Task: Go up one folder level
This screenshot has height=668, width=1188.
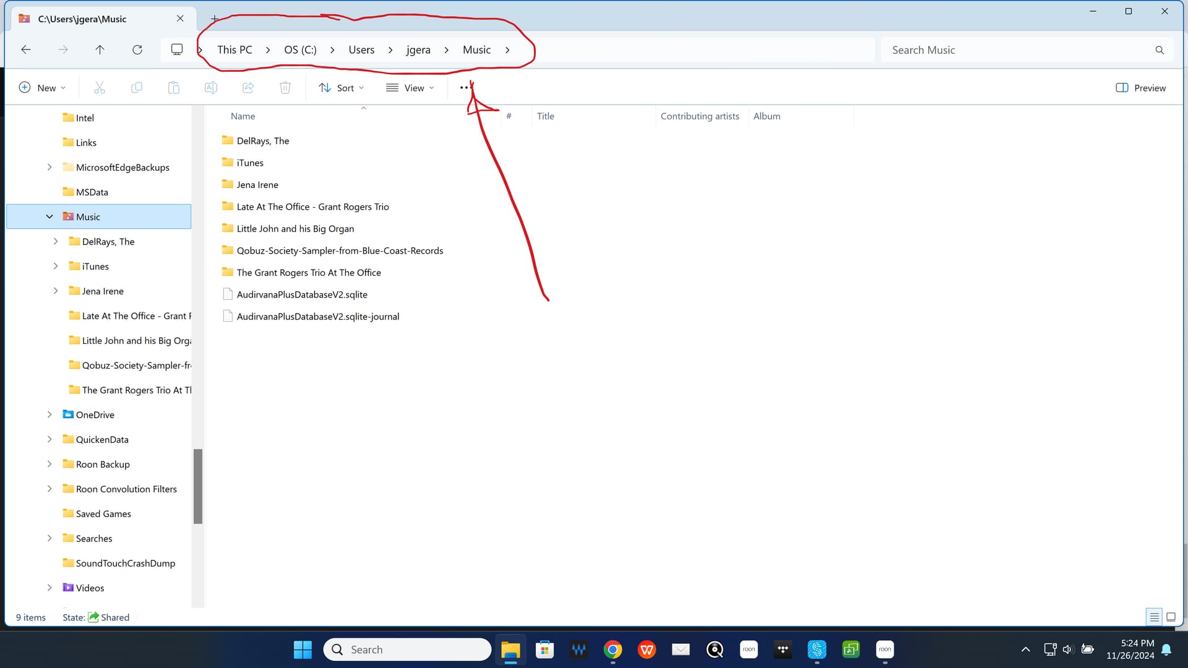Action: tap(100, 49)
